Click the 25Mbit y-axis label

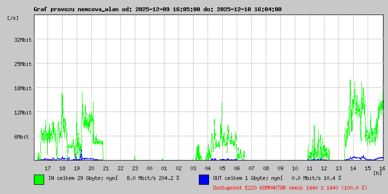coord(23,64)
